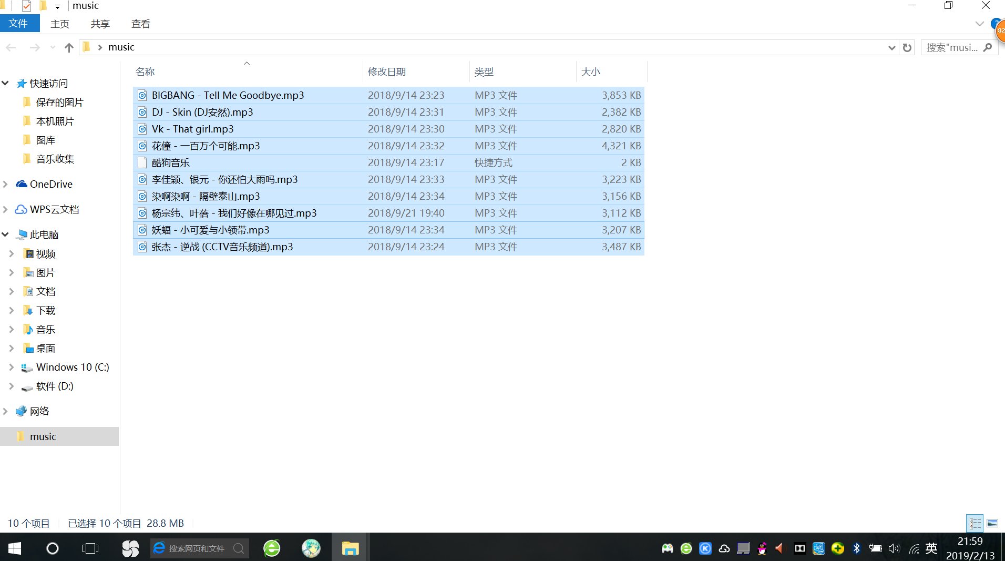Viewport: 1005px width, 561px height.
Task: Click the refresh icon beside the address bar
Action: pos(908,47)
